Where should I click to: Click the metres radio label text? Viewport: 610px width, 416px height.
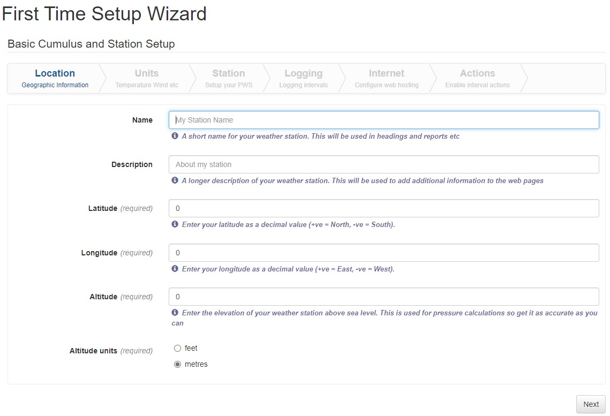196,365
